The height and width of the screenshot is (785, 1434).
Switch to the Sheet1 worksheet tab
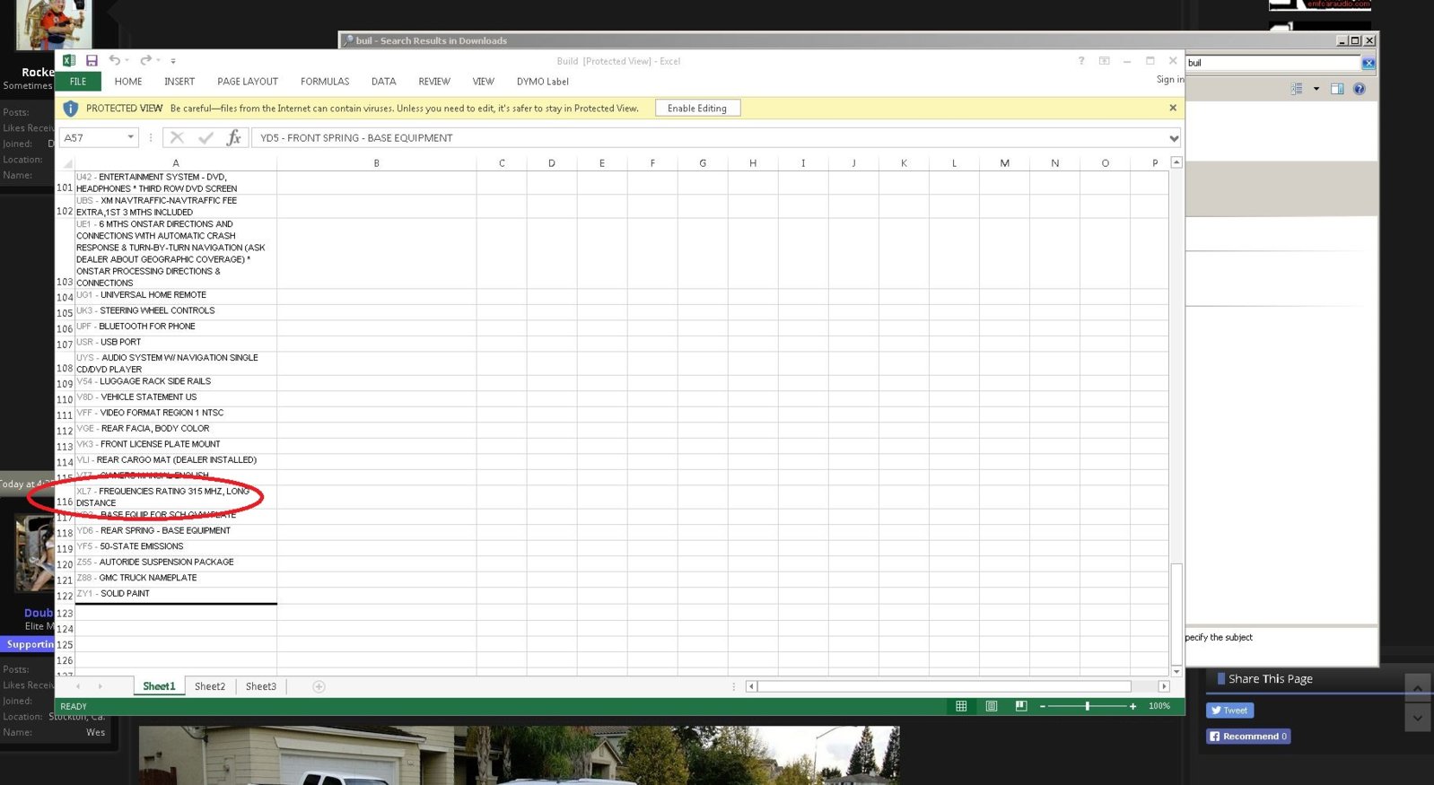coord(159,686)
